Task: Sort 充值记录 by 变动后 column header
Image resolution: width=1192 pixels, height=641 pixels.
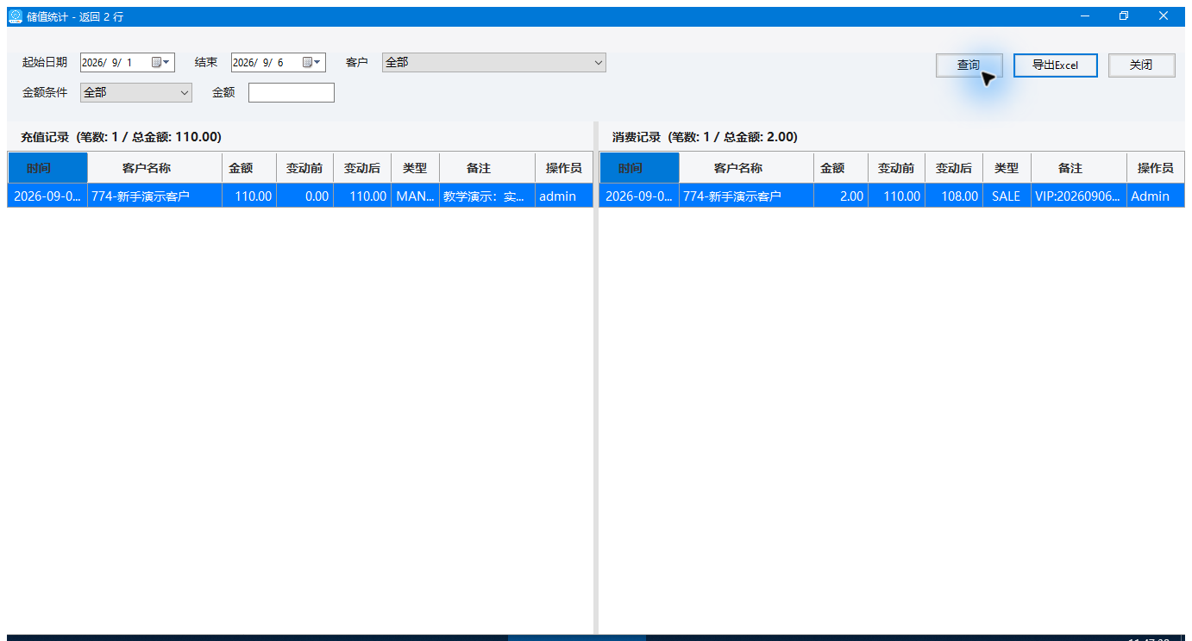Action: pos(362,168)
